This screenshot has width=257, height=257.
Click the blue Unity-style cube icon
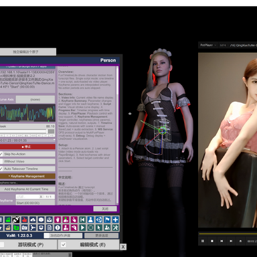click(99, 220)
